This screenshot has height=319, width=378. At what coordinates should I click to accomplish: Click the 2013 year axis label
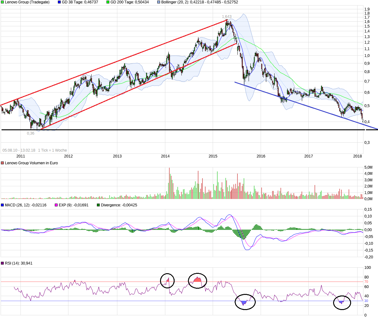(117, 156)
